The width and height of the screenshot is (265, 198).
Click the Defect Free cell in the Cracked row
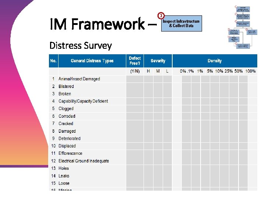point(135,124)
